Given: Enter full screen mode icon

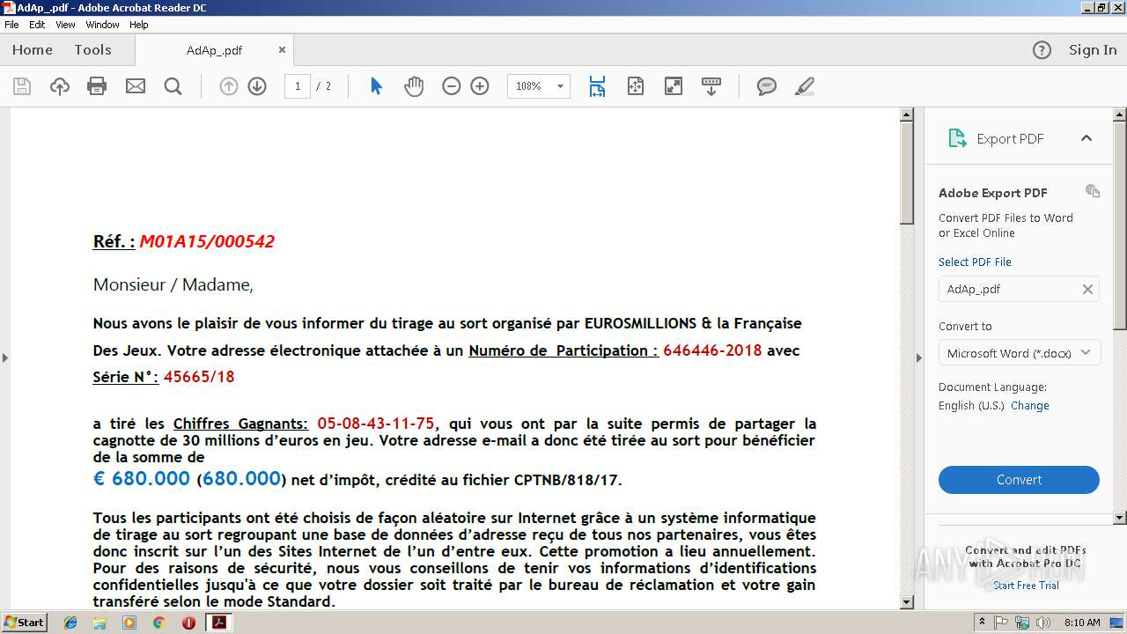Looking at the screenshot, I should [674, 86].
